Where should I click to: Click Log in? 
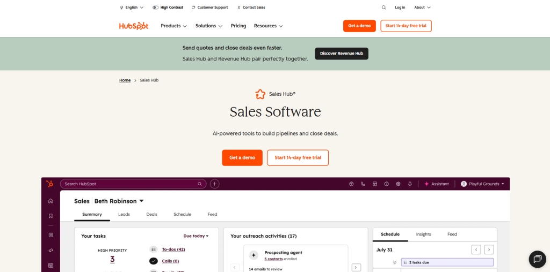[400, 7]
